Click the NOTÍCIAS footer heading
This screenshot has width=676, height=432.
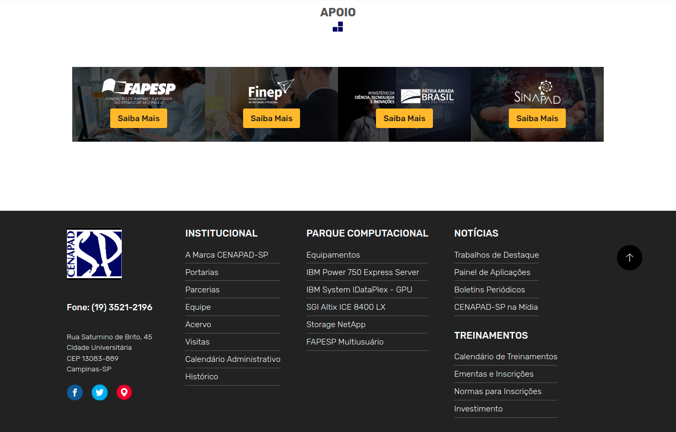(x=476, y=233)
